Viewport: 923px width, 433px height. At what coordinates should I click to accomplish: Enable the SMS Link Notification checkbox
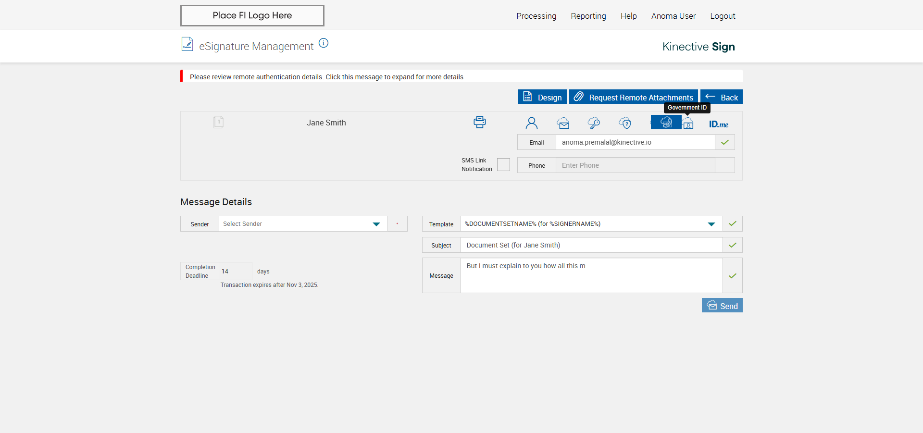point(503,165)
